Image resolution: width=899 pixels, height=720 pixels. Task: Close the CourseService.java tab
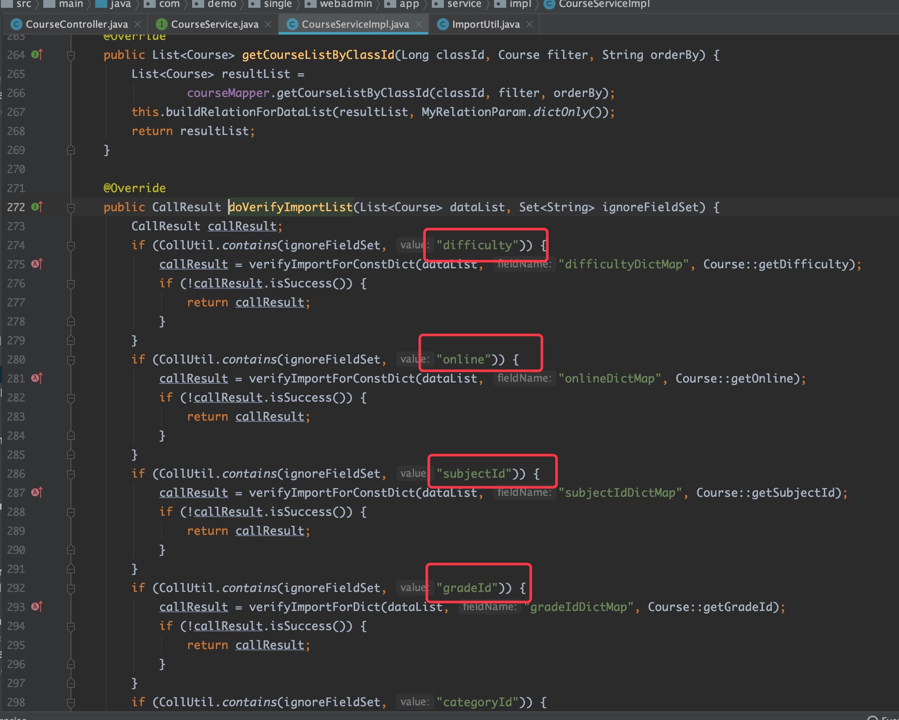(x=268, y=24)
